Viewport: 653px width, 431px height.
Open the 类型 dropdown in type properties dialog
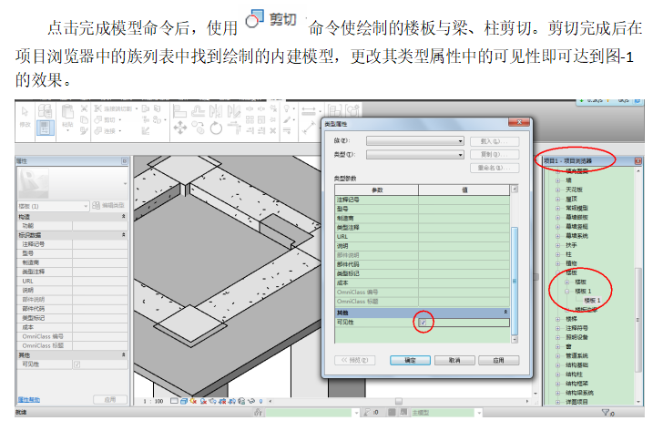tap(460, 155)
